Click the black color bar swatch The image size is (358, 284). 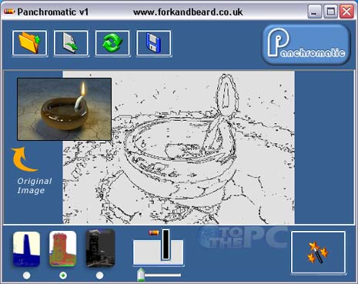pyautogui.click(x=166, y=245)
